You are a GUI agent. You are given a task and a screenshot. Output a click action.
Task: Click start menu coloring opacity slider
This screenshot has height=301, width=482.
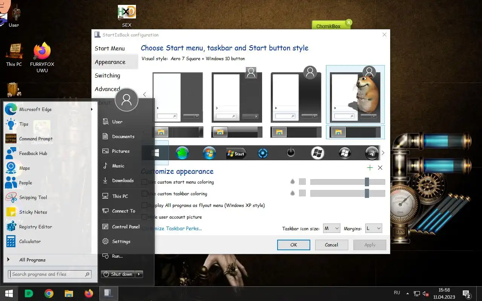point(348,182)
